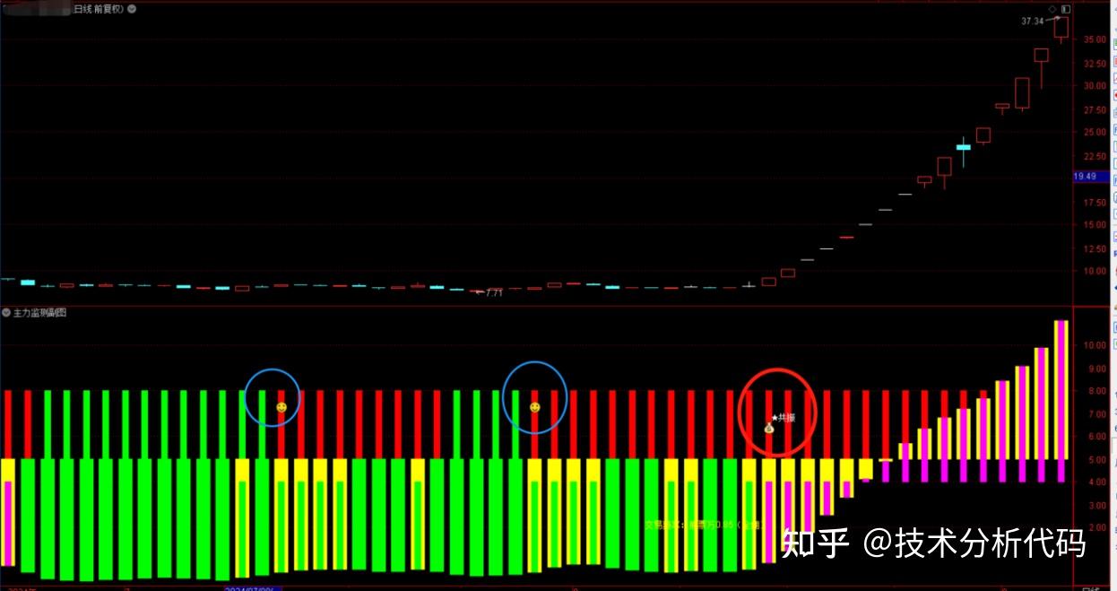Click the 主力监测漏图 indicator name label
Screen dimensions: 1117x591
pyautogui.click(x=39, y=312)
